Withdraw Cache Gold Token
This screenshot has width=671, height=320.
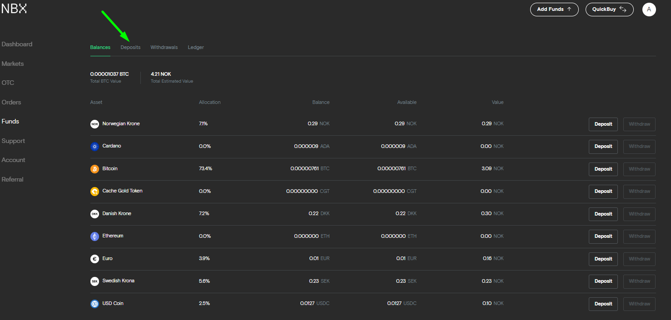(x=639, y=192)
